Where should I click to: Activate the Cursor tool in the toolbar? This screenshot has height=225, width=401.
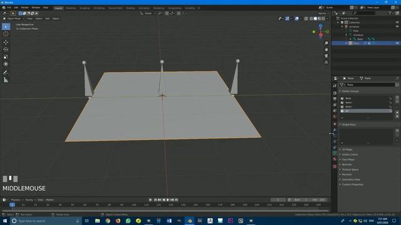pos(6,34)
